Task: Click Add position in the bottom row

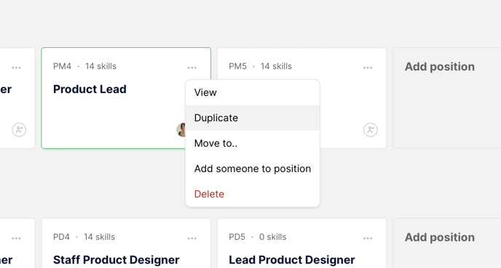Action: click(x=440, y=237)
